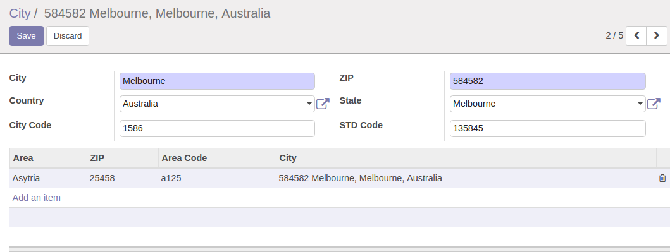Viewport: 670px width, 252px height.
Task: Go to previous record arrow
Action: (x=636, y=36)
